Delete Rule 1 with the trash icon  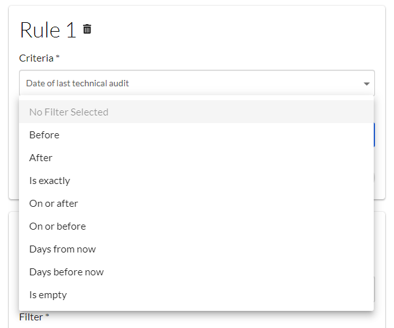point(87,29)
